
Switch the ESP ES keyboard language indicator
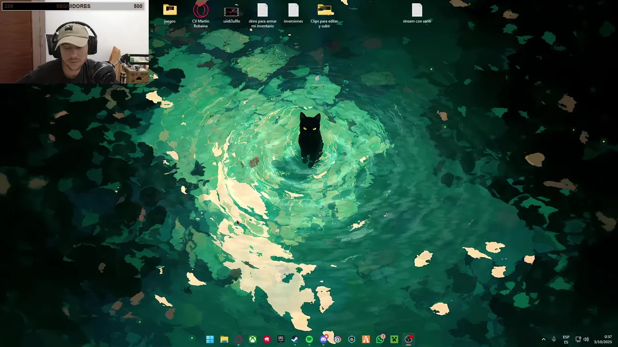566,339
